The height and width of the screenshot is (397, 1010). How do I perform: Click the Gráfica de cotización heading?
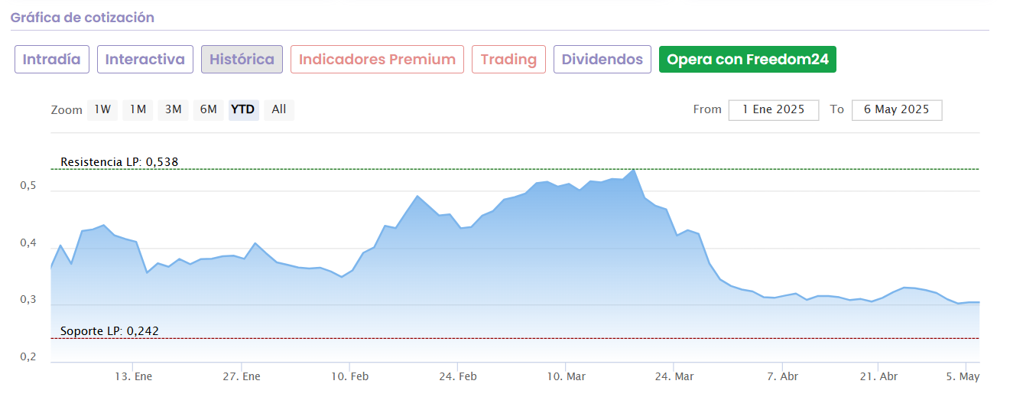83,17
